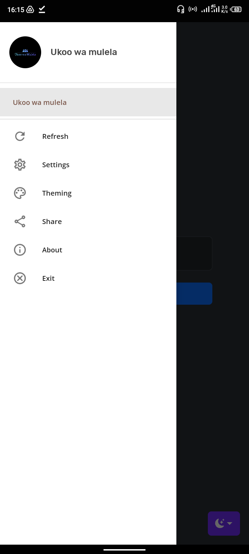This screenshot has height=554, width=249.
Task: Choose the Exit menu label
Action: point(48,278)
